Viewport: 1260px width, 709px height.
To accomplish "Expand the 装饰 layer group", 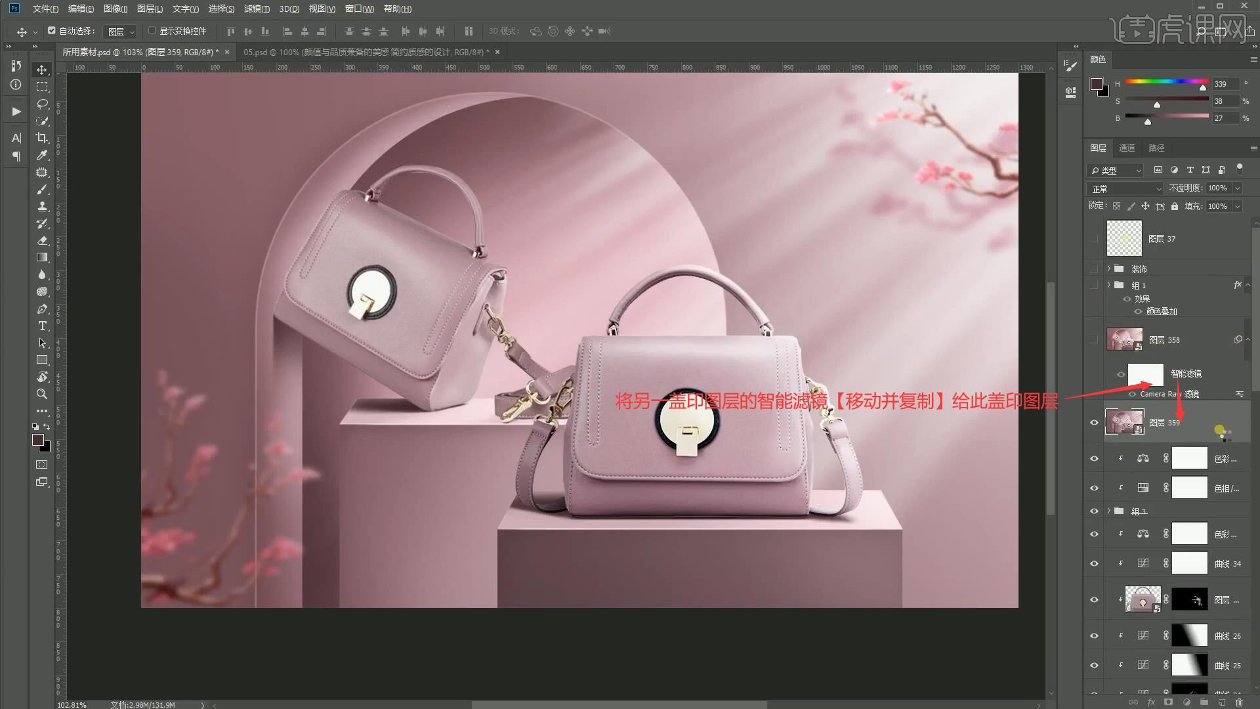I will 1109,269.
